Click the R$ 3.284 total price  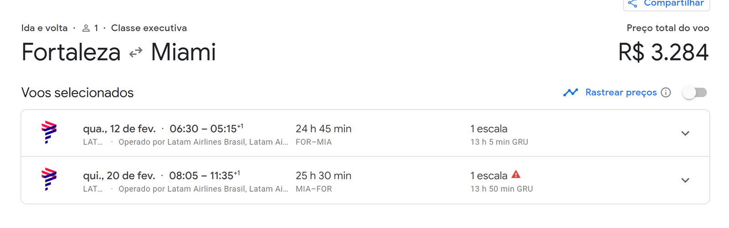(x=663, y=52)
